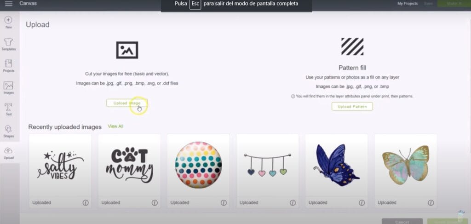This screenshot has width=471, height=224.
Task: Show info for the green butterfly image
Action: (431, 203)
